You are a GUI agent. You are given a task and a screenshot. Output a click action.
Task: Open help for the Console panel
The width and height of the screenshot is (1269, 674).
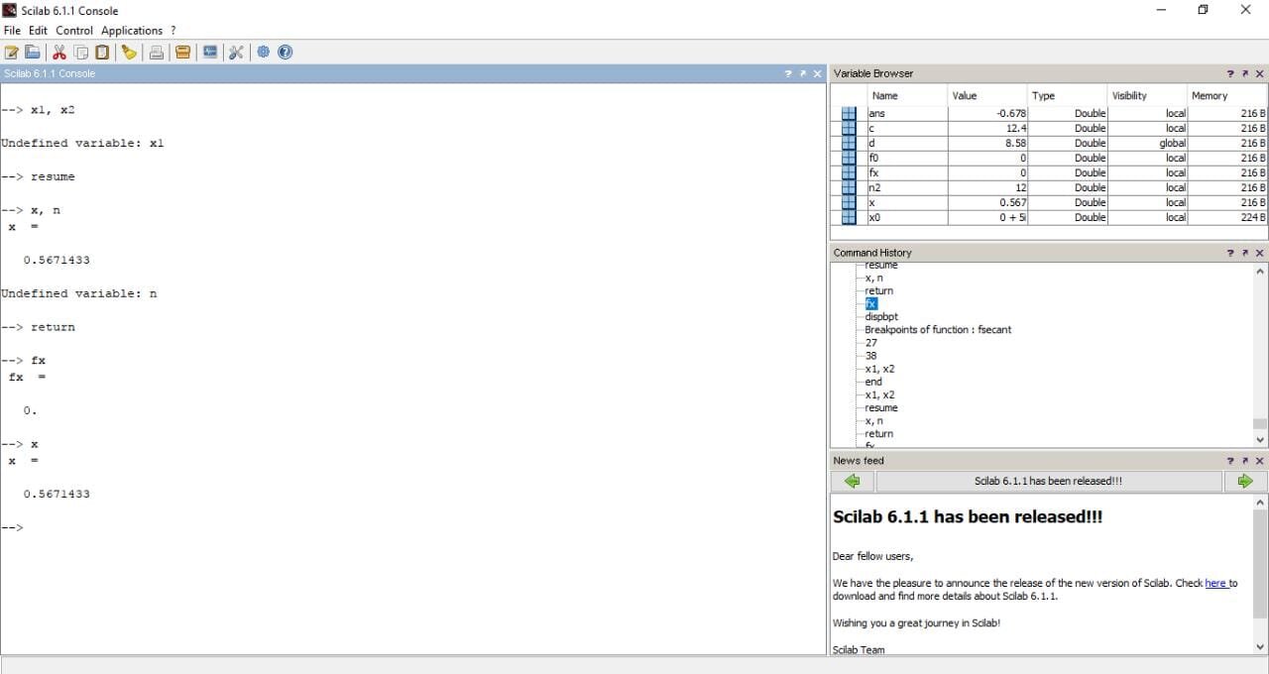tap(788, 73)
